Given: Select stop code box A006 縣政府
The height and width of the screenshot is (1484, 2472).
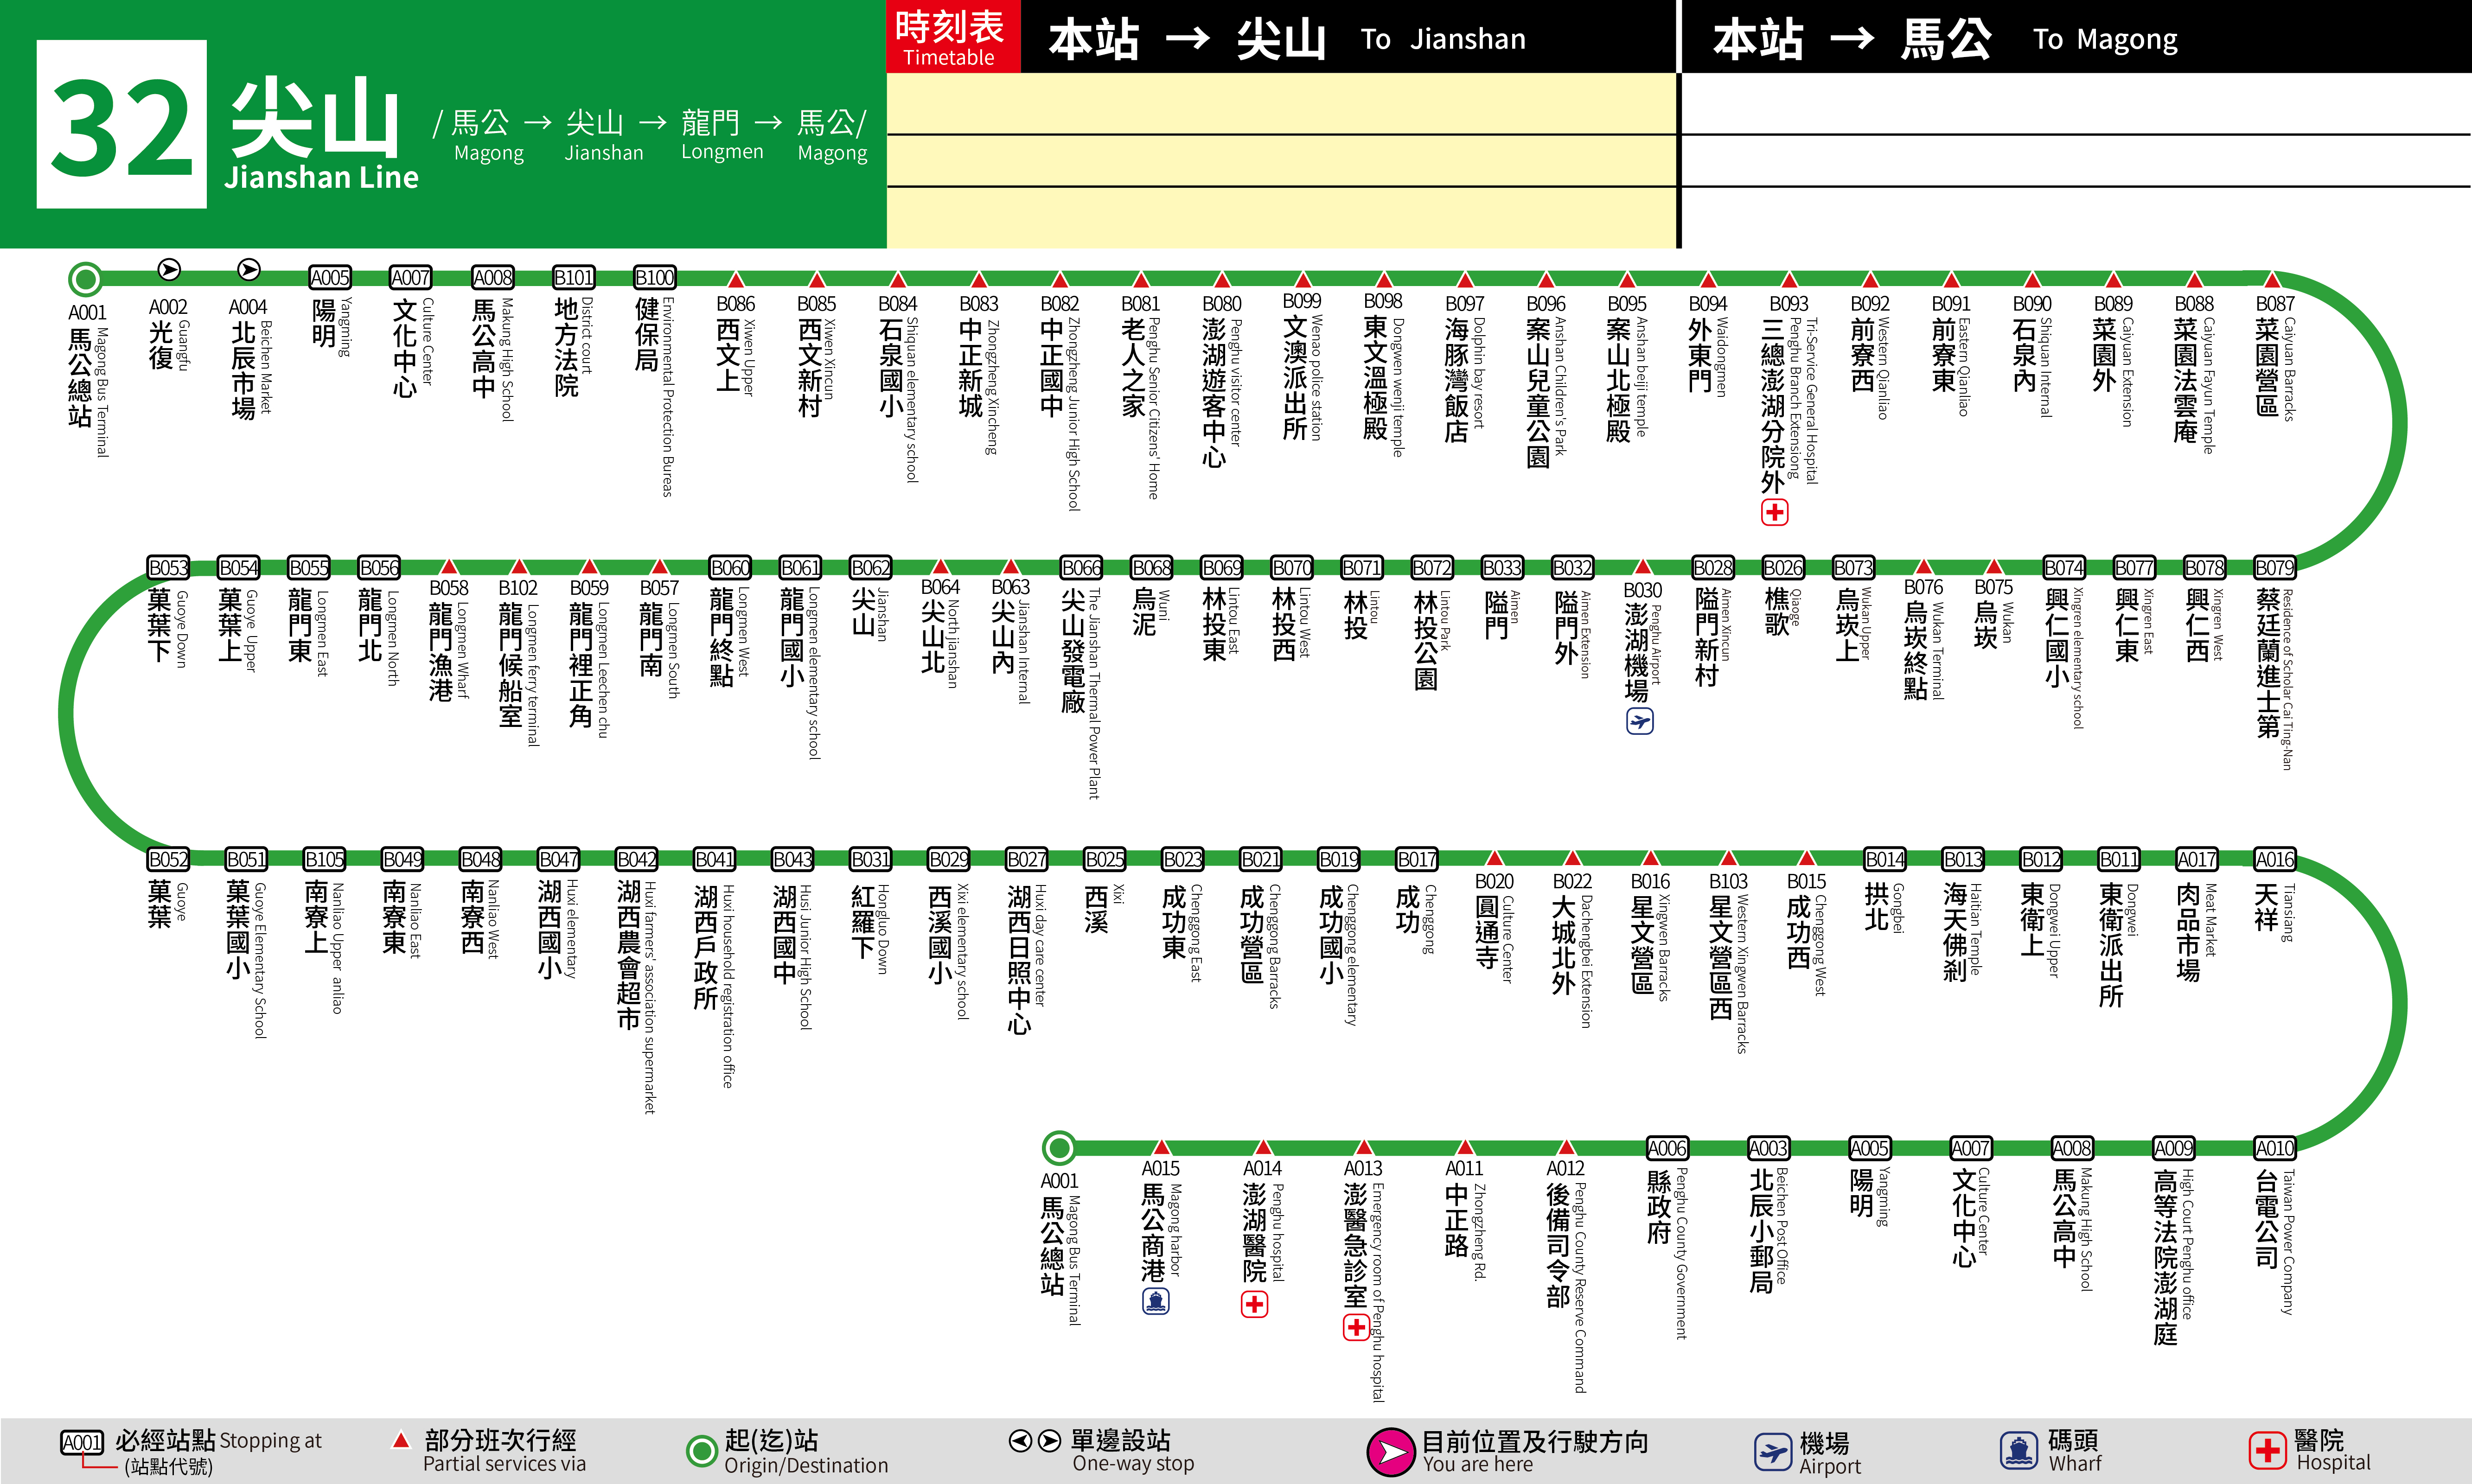Looking at the screenshot, I should (x=1667, y=1148).
